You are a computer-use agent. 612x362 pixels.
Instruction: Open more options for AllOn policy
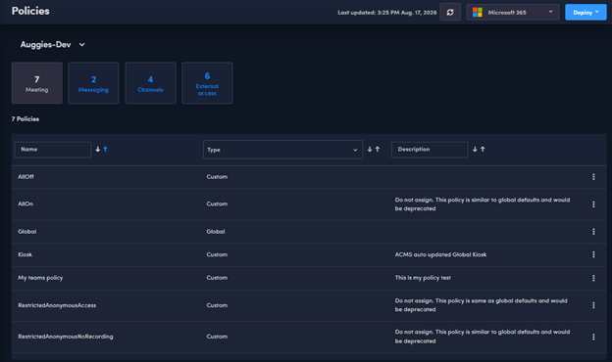pyautogui.click(x=593, y=204)
